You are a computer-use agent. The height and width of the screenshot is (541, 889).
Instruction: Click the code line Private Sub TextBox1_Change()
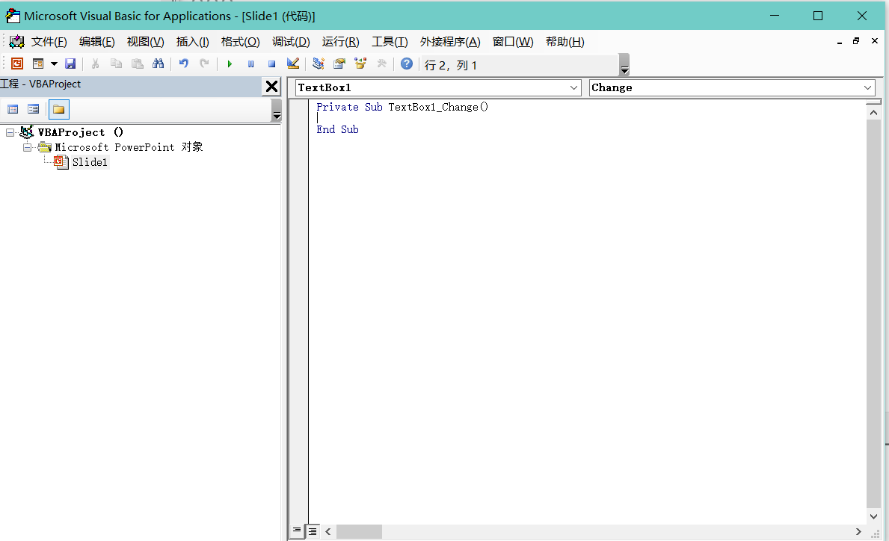coord(402,107)
